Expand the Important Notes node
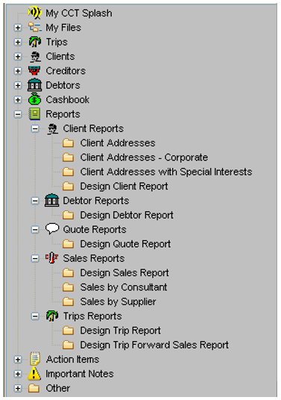Image resolution: width=281 pixels, height=400 pixels. pyautogui.click(x=18, y=374)
